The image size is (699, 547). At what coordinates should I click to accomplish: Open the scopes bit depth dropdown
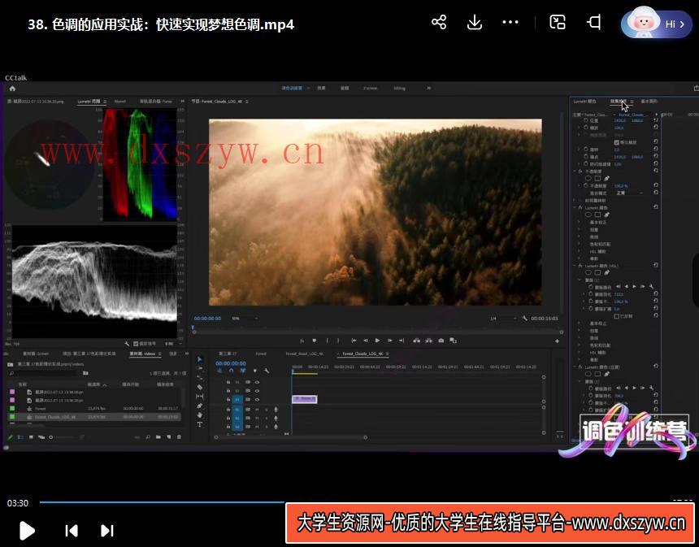173,344
